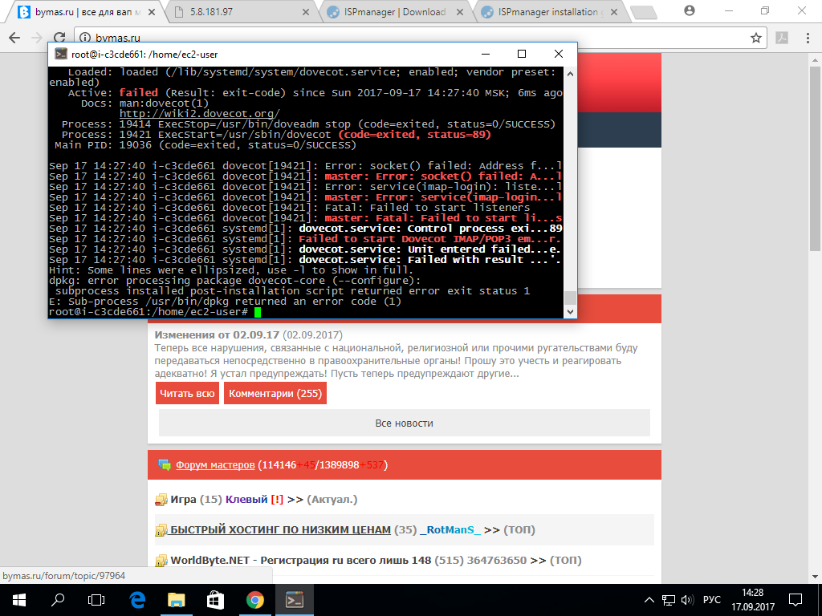Open Task View on the taskbar
Screen dimensions: 822x616
point(96,599)
